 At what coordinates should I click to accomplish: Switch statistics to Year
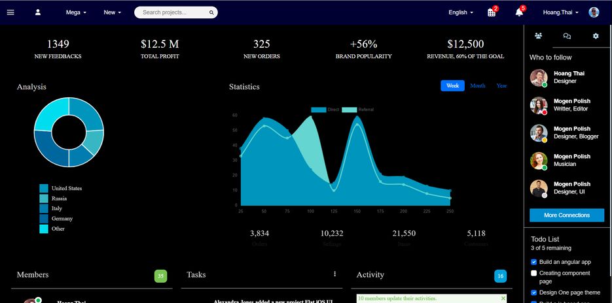501,86
